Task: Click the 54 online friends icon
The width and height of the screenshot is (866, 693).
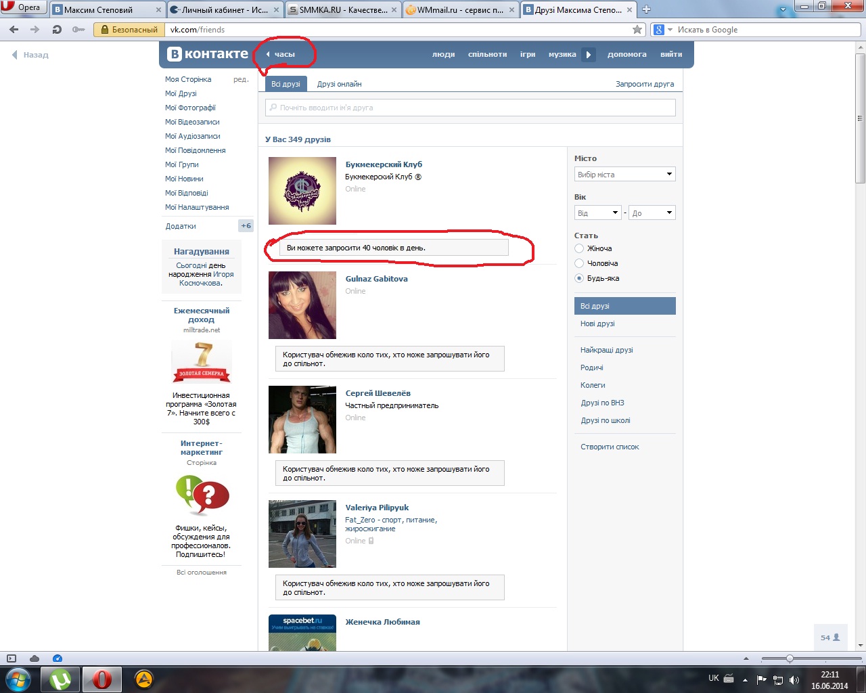Action: point(830,638)
